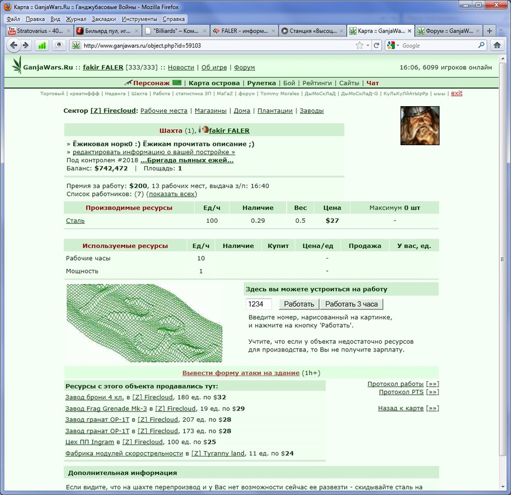Viewport: 511px width, 495px height.
Task: Open the Вид menu
Action: point(55,19)
